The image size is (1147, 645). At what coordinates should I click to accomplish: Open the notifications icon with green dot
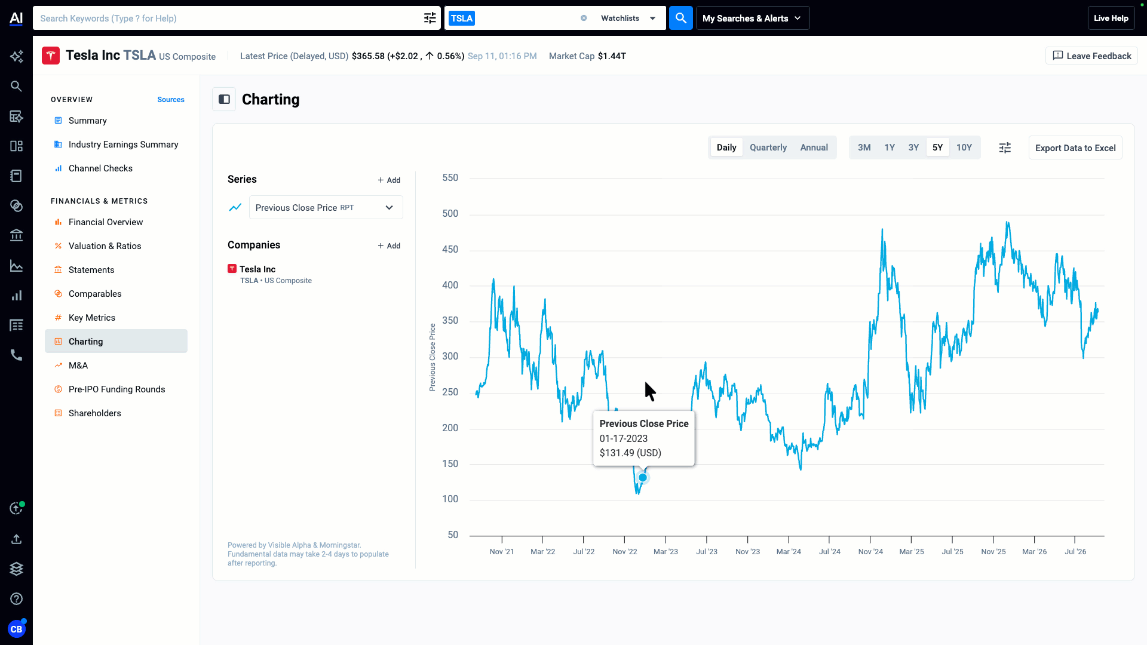(16, 508)
